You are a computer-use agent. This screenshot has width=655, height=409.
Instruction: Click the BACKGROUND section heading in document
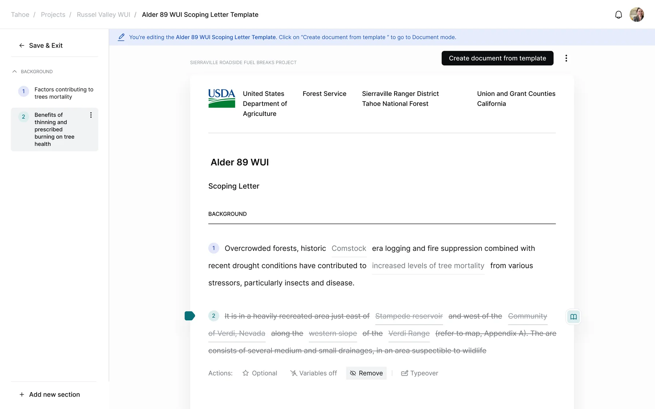click(x=227, y=214)
